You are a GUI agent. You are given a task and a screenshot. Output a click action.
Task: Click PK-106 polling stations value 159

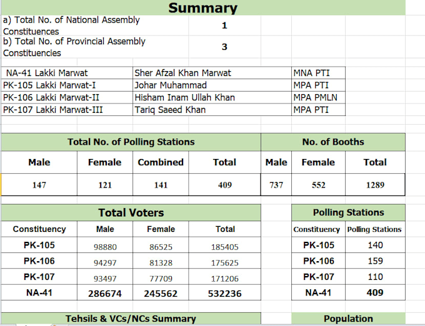click(375, 261)
